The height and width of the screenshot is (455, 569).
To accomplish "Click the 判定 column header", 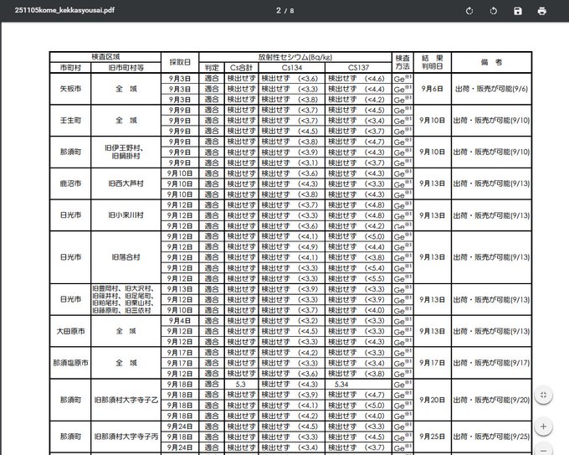I will click(x=212, y=68).
